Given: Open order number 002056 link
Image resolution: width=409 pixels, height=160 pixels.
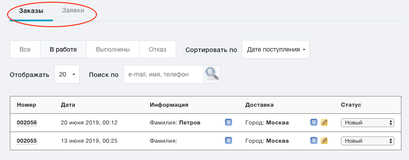Looking at the screenshot, I should click(x=27, y=123).
